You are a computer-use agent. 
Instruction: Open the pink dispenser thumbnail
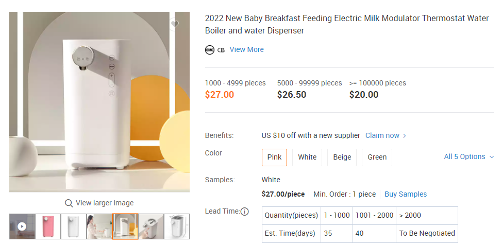coord(48,226)
